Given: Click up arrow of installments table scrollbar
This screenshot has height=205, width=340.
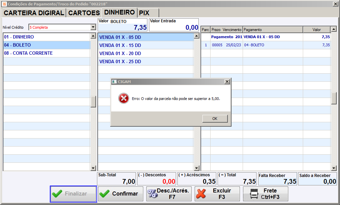Looking at the screenshot, I should click(334, 29).
